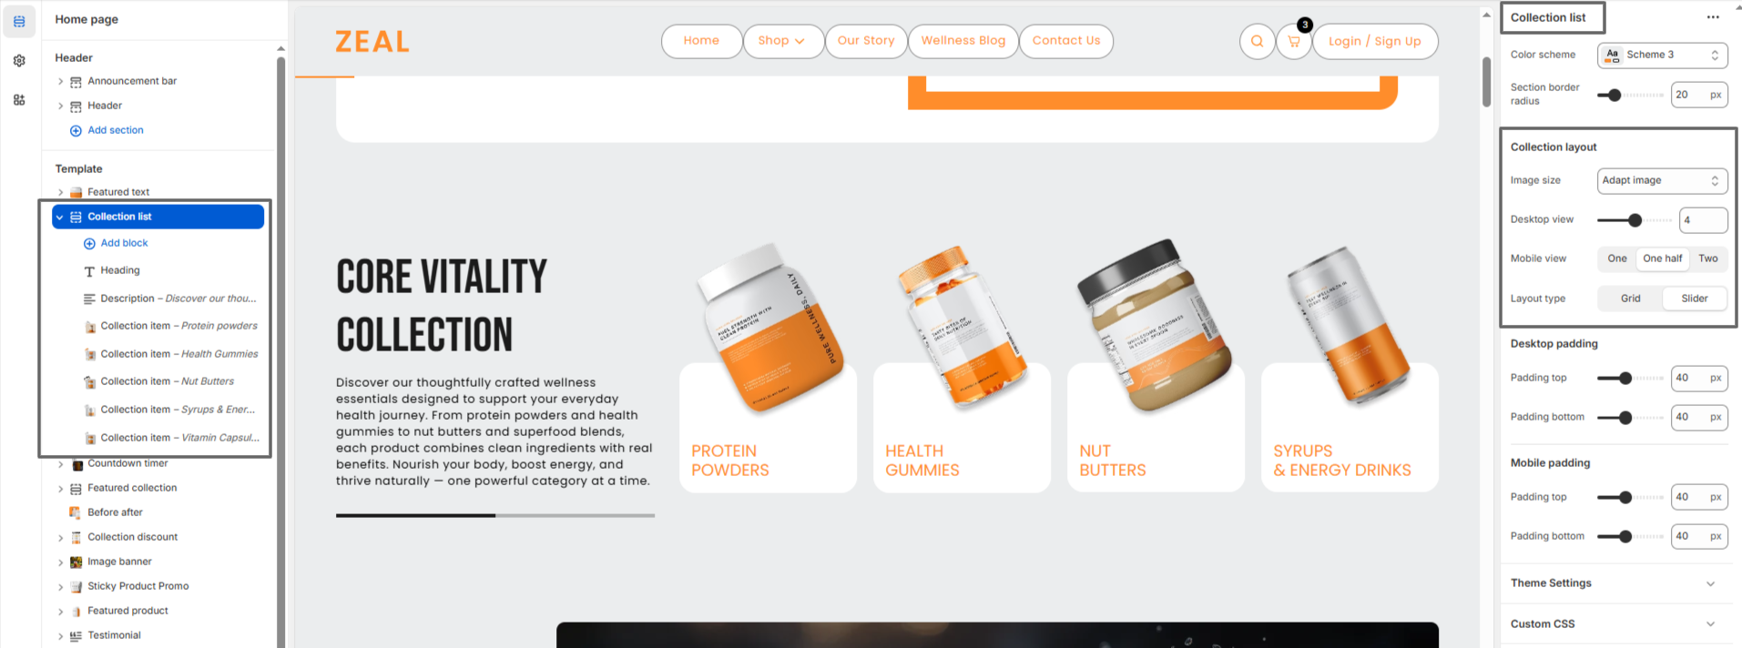This screenshot has height=648, width=1742.
Task: Select the Heading block text icon
Action: point(89,271)
